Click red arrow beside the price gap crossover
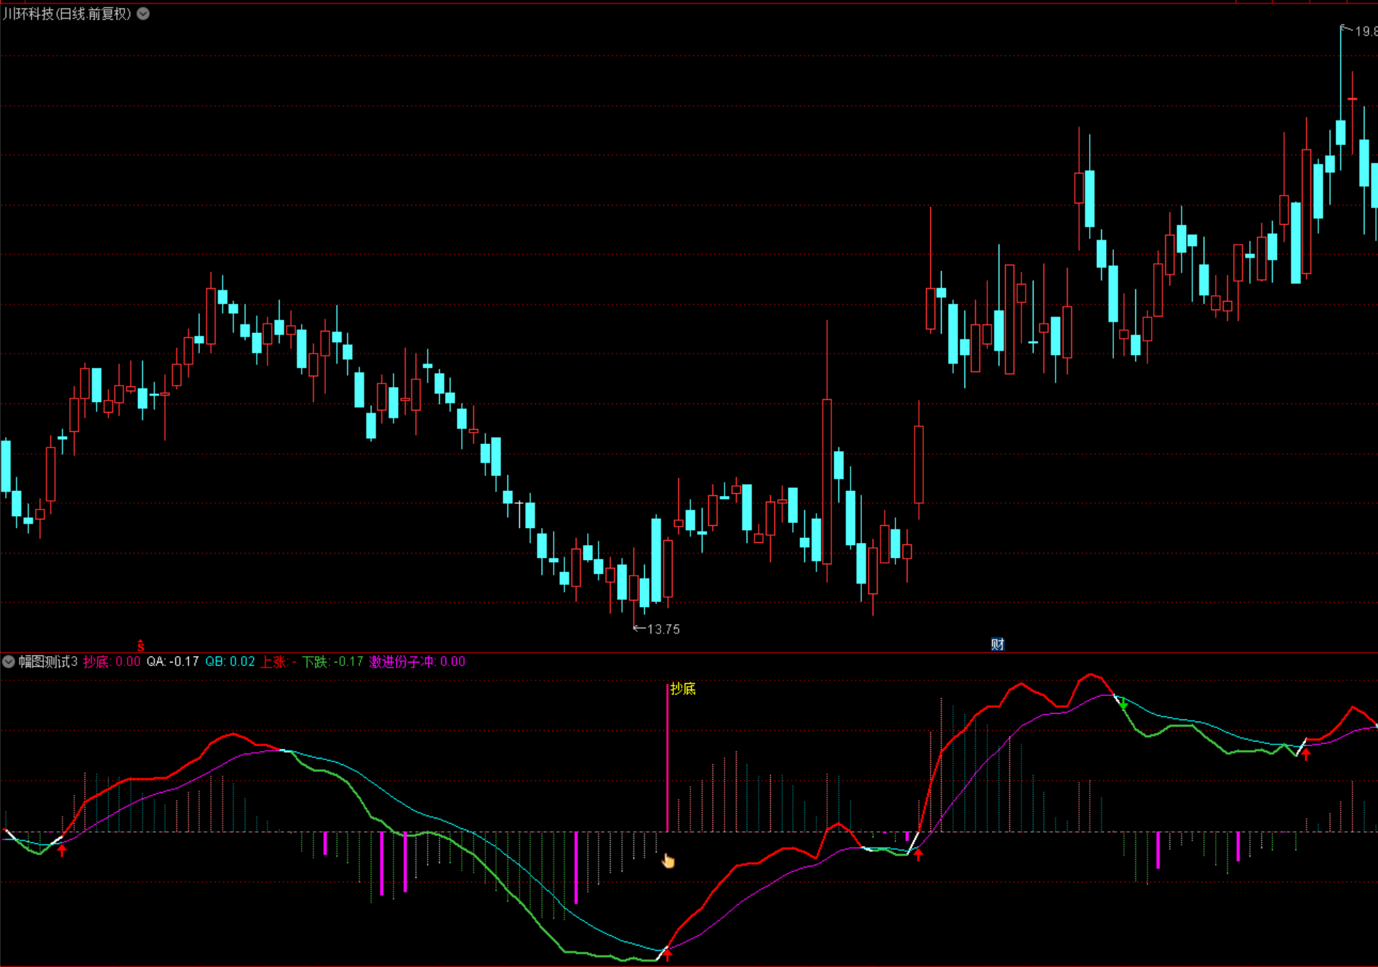The height and width of the screenshot is (967, 1378). point(918,854)
